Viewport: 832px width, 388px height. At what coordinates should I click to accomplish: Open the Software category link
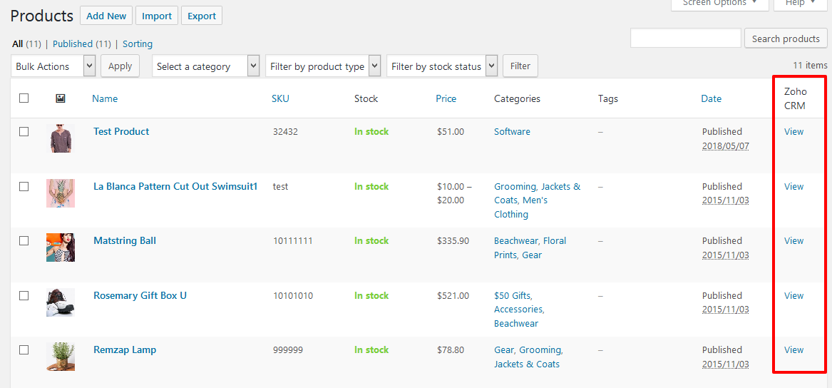pyautogui.click(x=512, y=131)
